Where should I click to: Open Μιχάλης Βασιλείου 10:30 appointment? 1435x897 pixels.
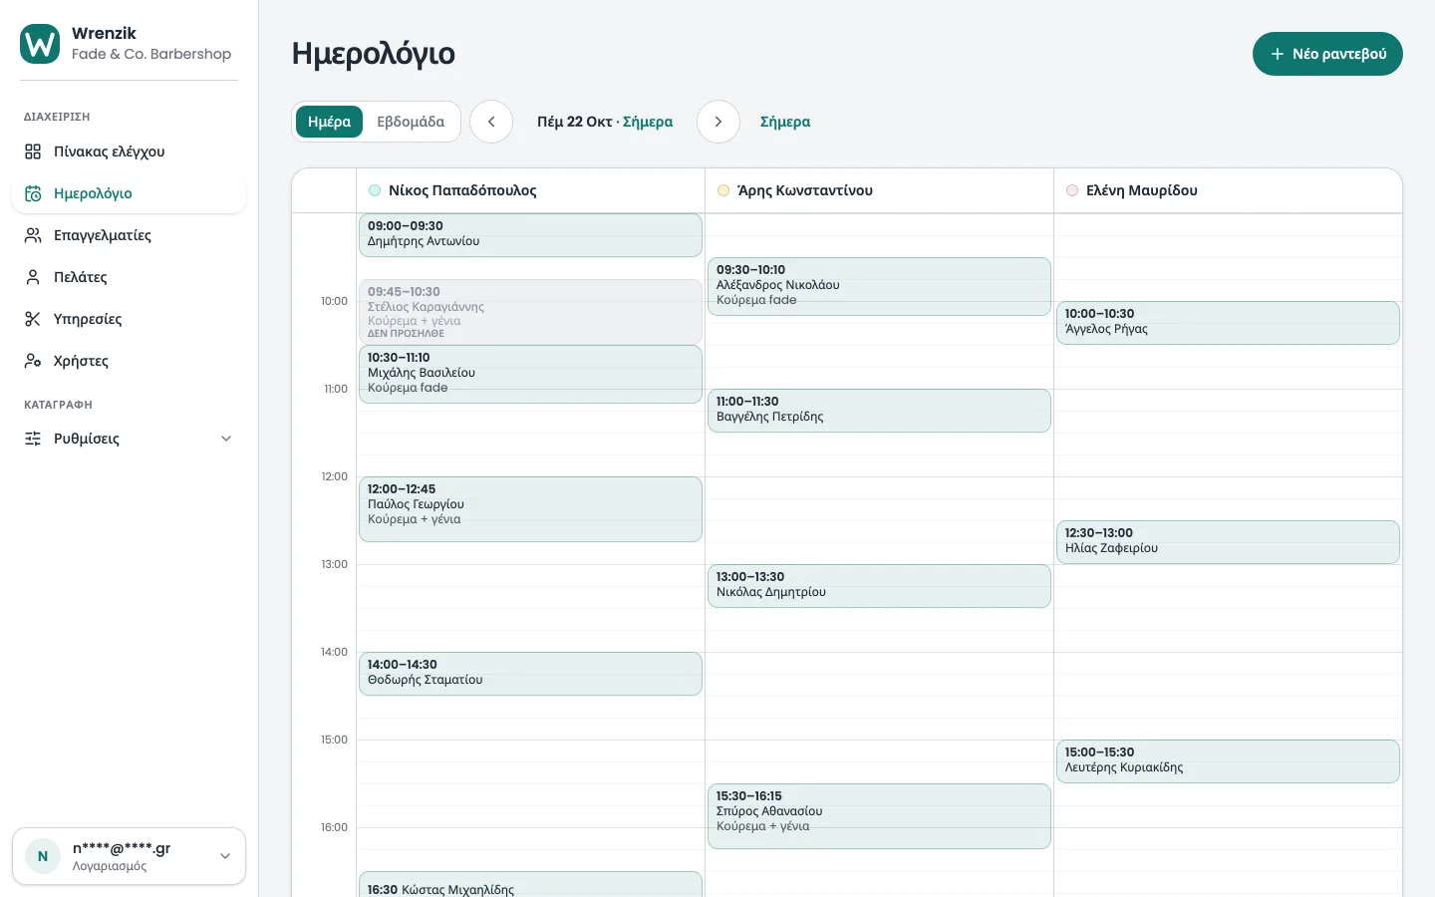pos(530,374)
